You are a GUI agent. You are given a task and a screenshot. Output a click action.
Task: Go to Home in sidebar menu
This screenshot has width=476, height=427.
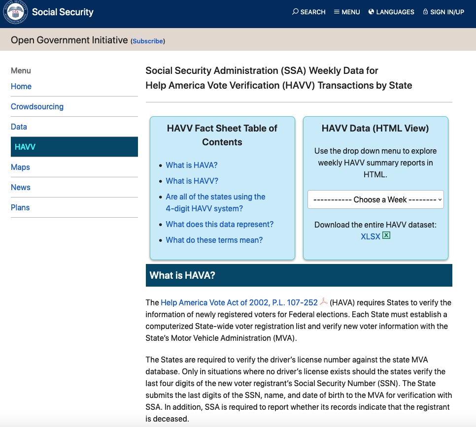coord(21,87)
